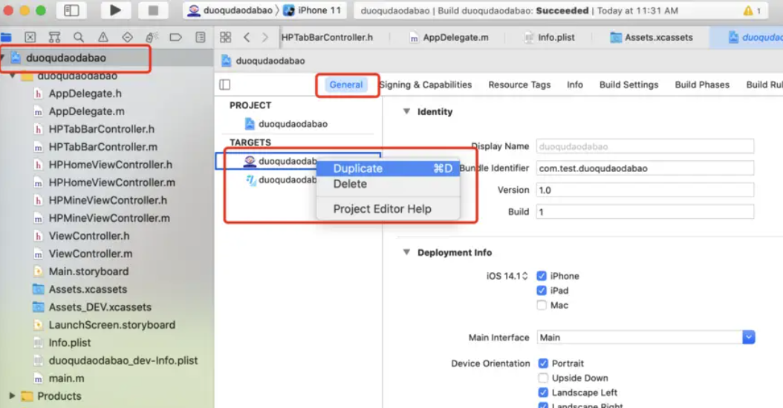This screenshot has width=783, height=408.
Task: Open the Main Interface dropdown
Action: point(748,338)
